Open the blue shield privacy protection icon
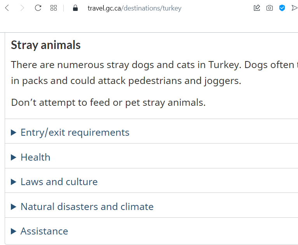Image resolution: width=298 pixels, height=245 pixels. coord(282,8)
